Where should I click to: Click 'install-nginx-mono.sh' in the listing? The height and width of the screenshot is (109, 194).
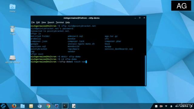[81, 44]
